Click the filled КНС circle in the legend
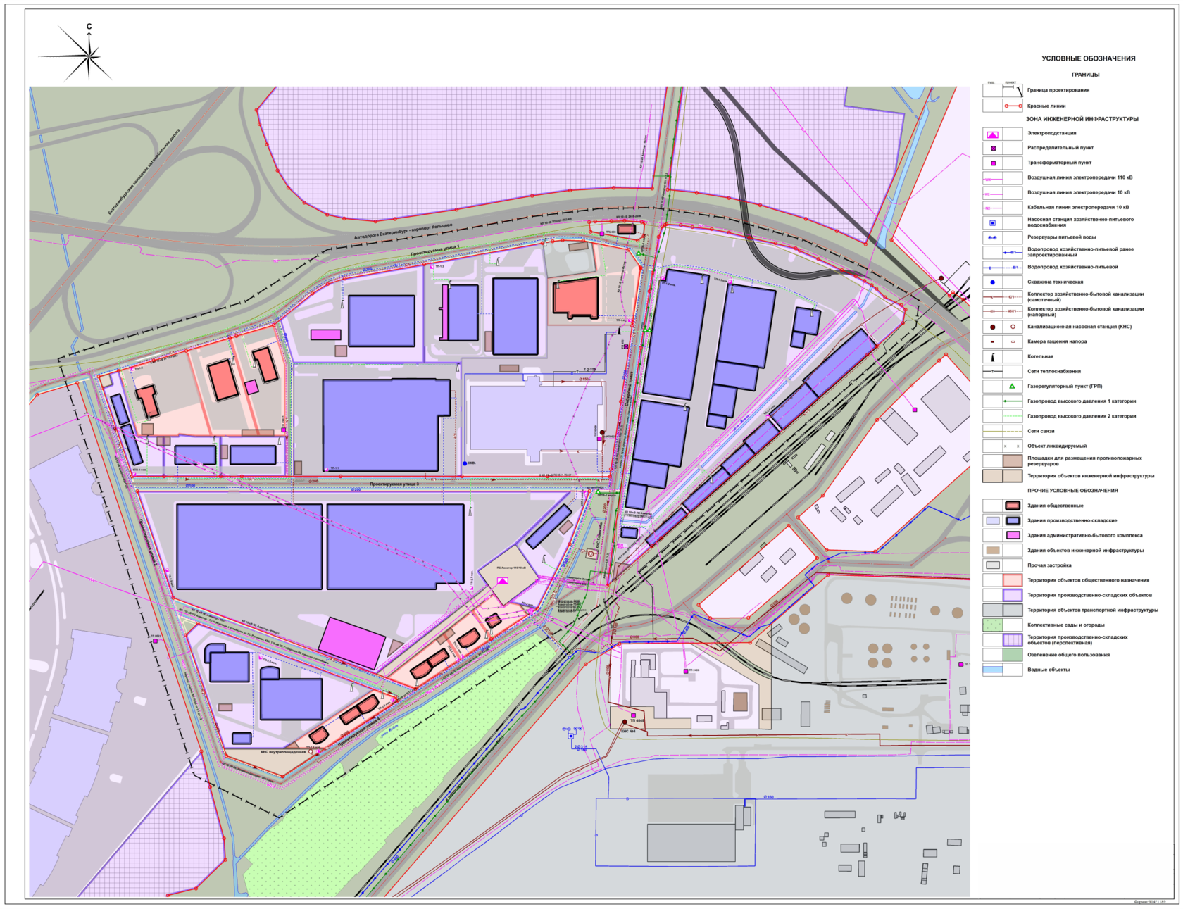This screenshot has height=909, width=1183. pyautogui.click(x=993, y=327)
